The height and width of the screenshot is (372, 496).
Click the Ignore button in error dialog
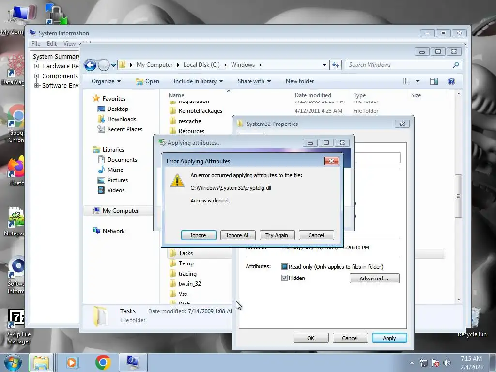click(x=198, y=235)
